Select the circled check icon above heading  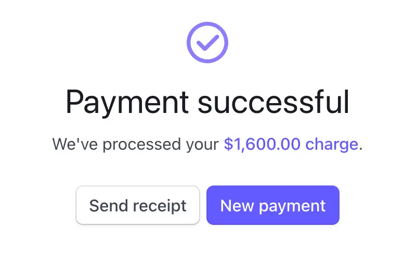pos(207,42)
